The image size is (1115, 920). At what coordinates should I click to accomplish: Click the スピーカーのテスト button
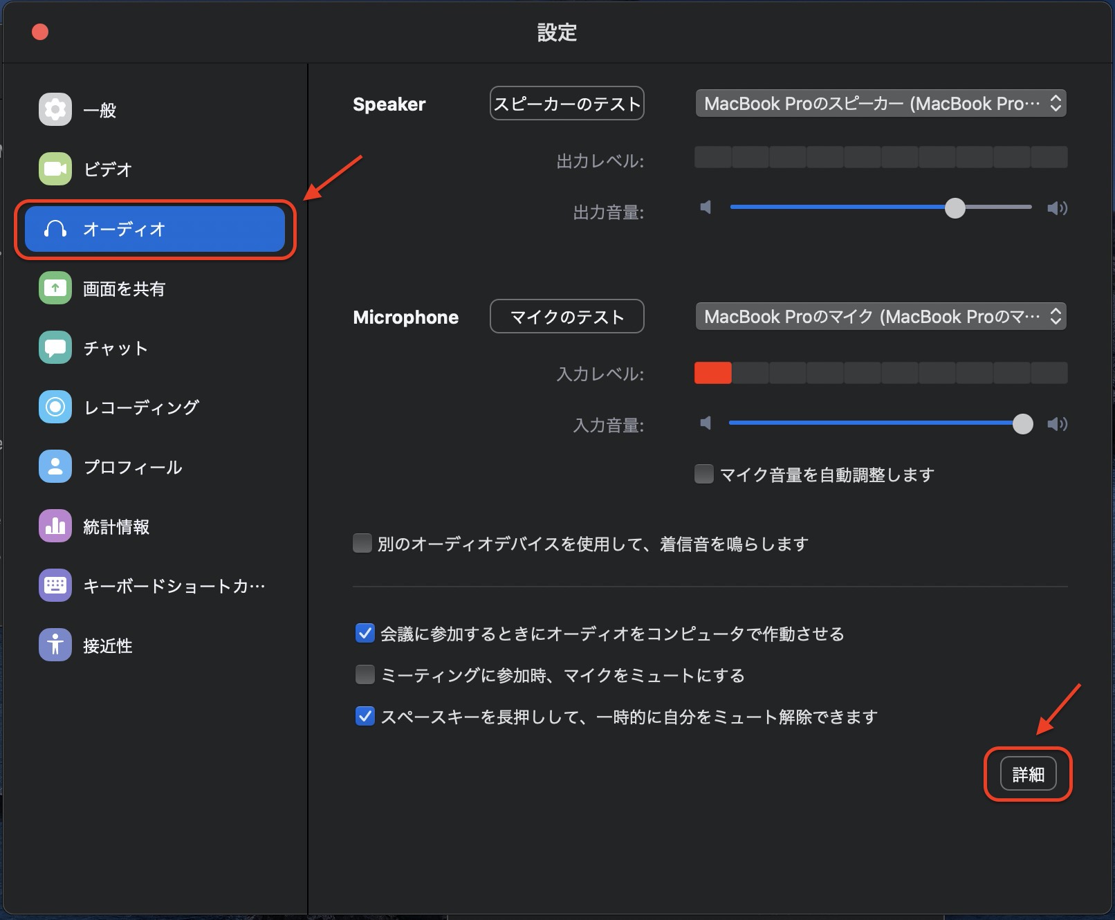566,104
